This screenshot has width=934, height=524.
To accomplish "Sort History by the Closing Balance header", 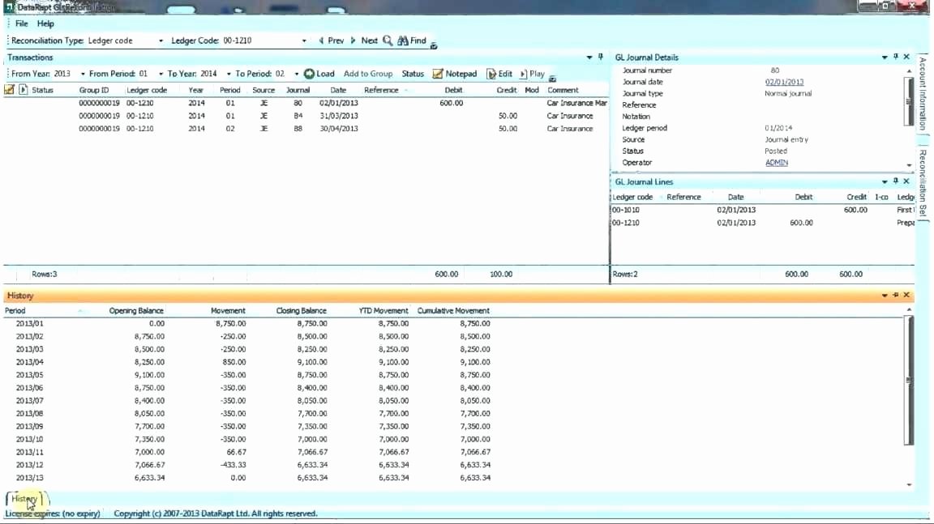I will pyautogui.click(x=301, y=310).
